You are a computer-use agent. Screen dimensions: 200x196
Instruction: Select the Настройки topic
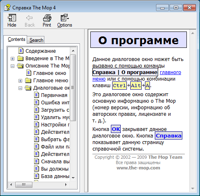pos(55,125)
